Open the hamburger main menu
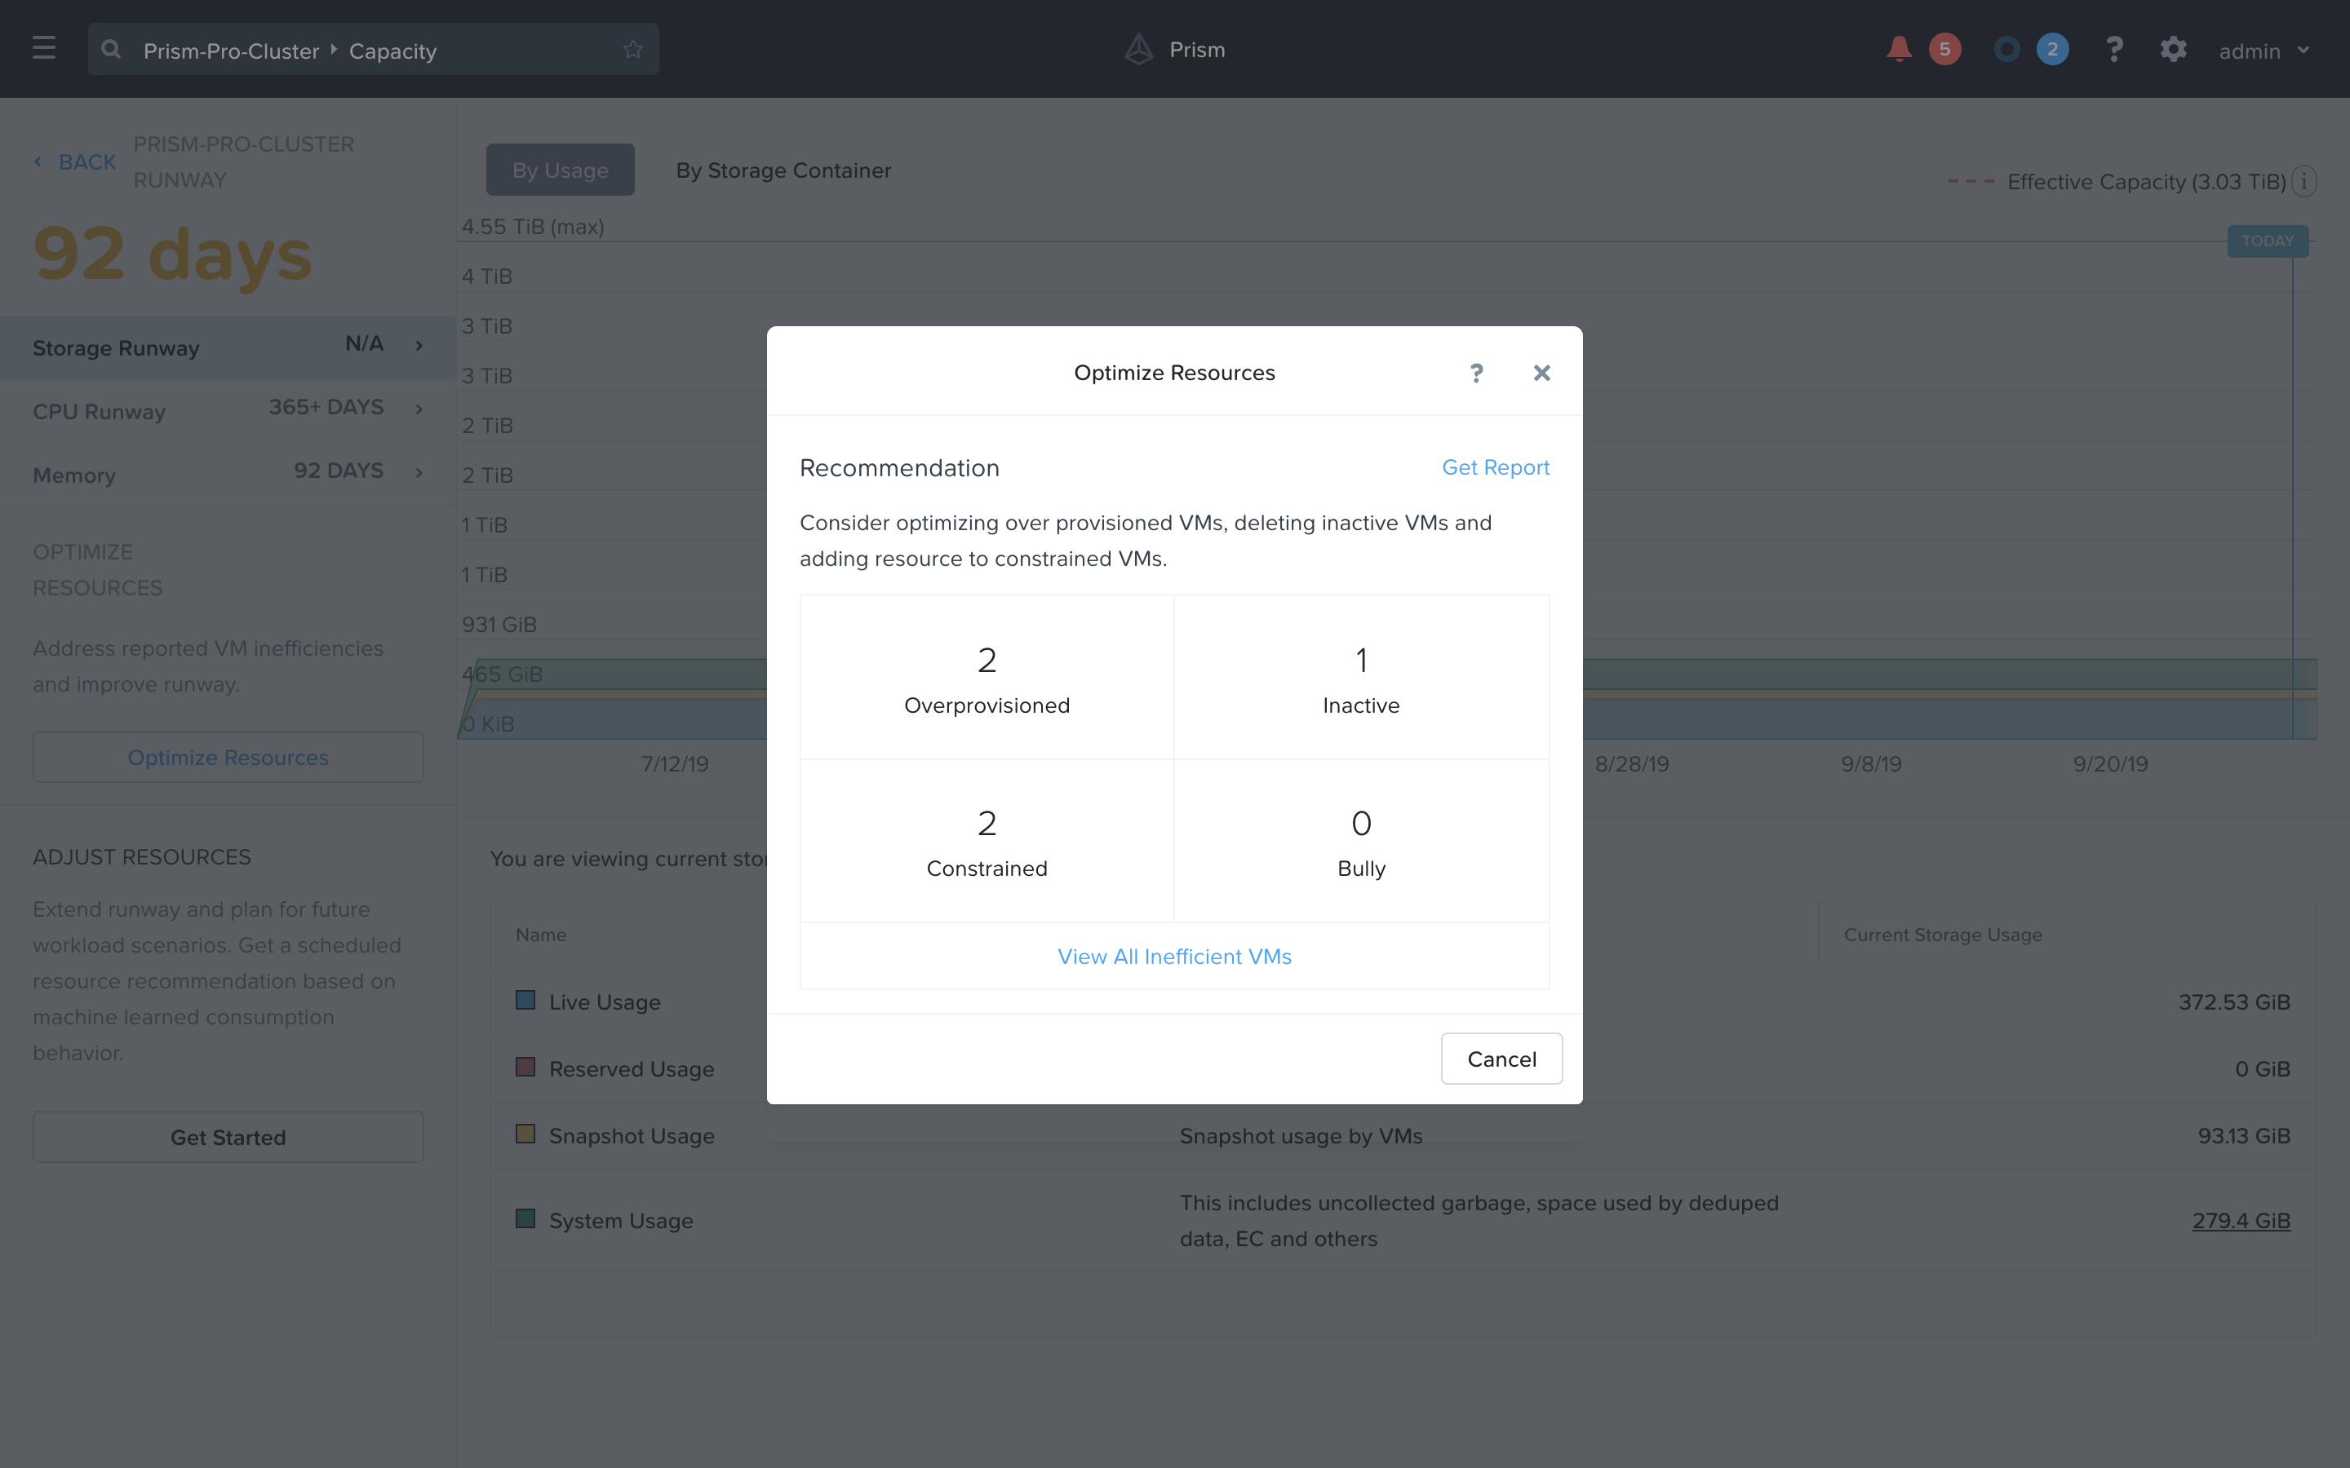This screenshot has width=2350, height=1468. point(44,49)
